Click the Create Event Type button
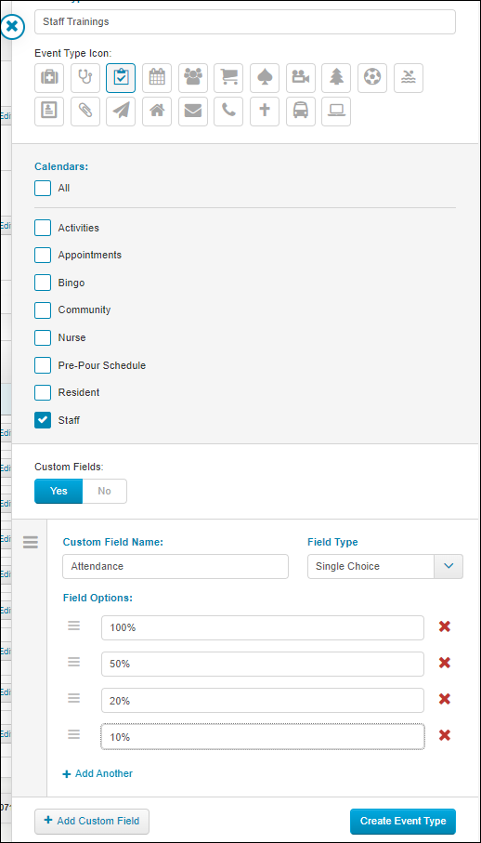 coord(403,821)
